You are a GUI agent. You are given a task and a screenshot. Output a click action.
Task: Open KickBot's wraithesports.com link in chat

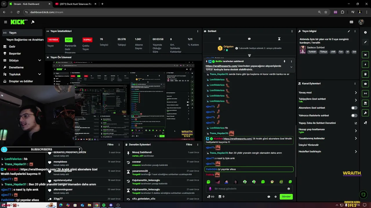pyautogui.click(x=238, y=139)
